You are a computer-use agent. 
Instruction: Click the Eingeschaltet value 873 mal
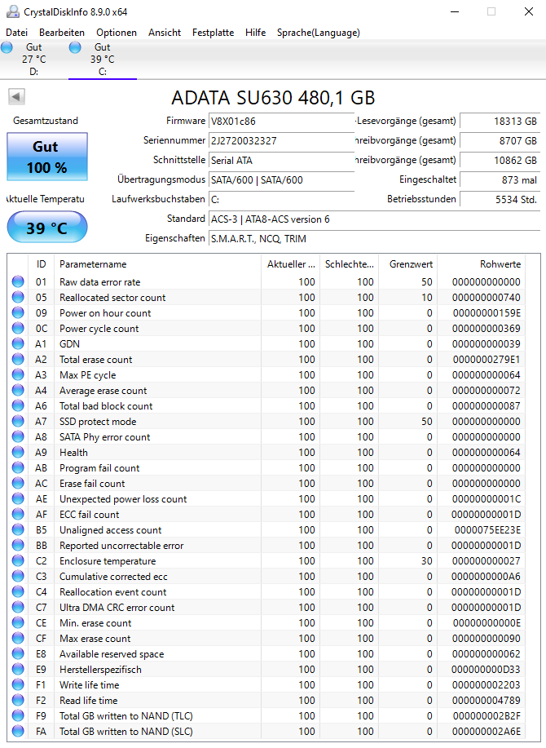500,179
